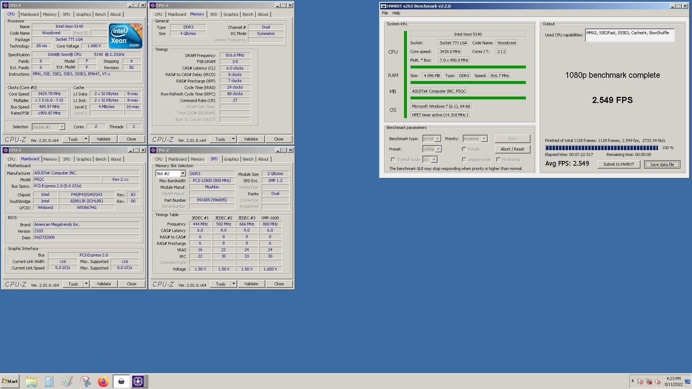Open Preset 1080p dropdown
Image resolution: width=692 pixels, height=389 pixels.
point(432,149)
